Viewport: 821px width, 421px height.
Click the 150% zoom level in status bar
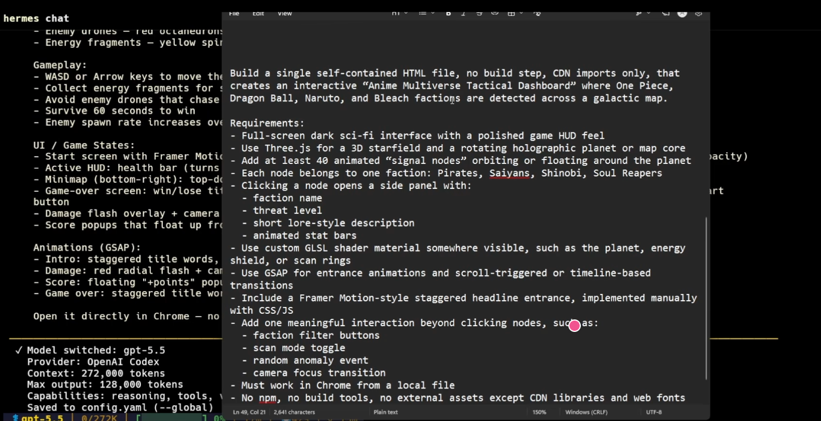tap(539, 412)
